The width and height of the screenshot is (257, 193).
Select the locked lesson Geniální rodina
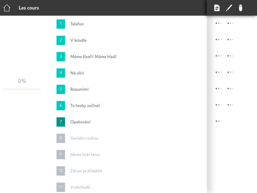pyautogui.click(x=84, y=138)
